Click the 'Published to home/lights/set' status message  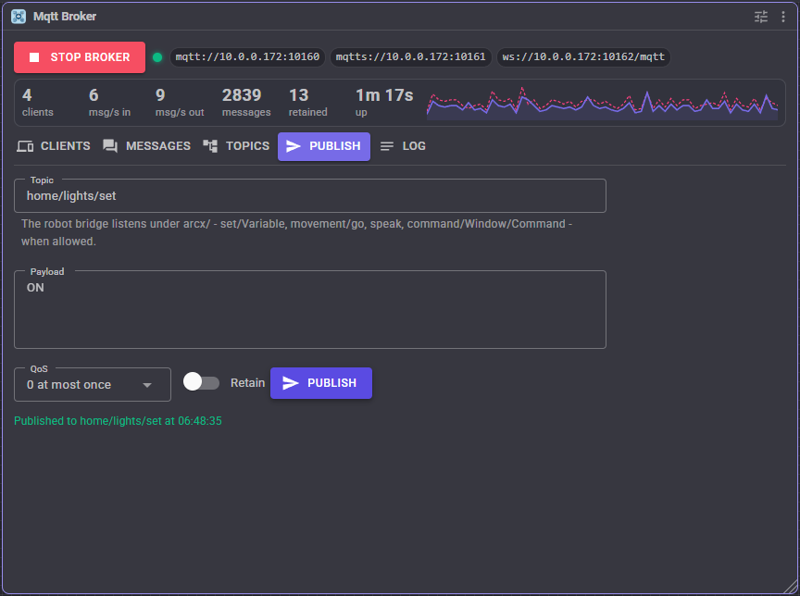[x=118, y=421]
